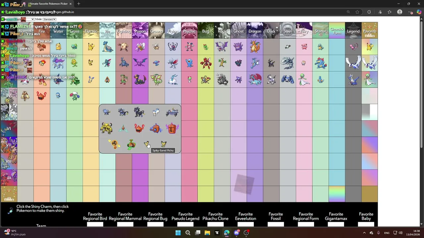Image resolution: width=424 pixels, height=238 pixels.
Task: Pick Heat Rotom in the popup
Action: [x=139, y=128]
